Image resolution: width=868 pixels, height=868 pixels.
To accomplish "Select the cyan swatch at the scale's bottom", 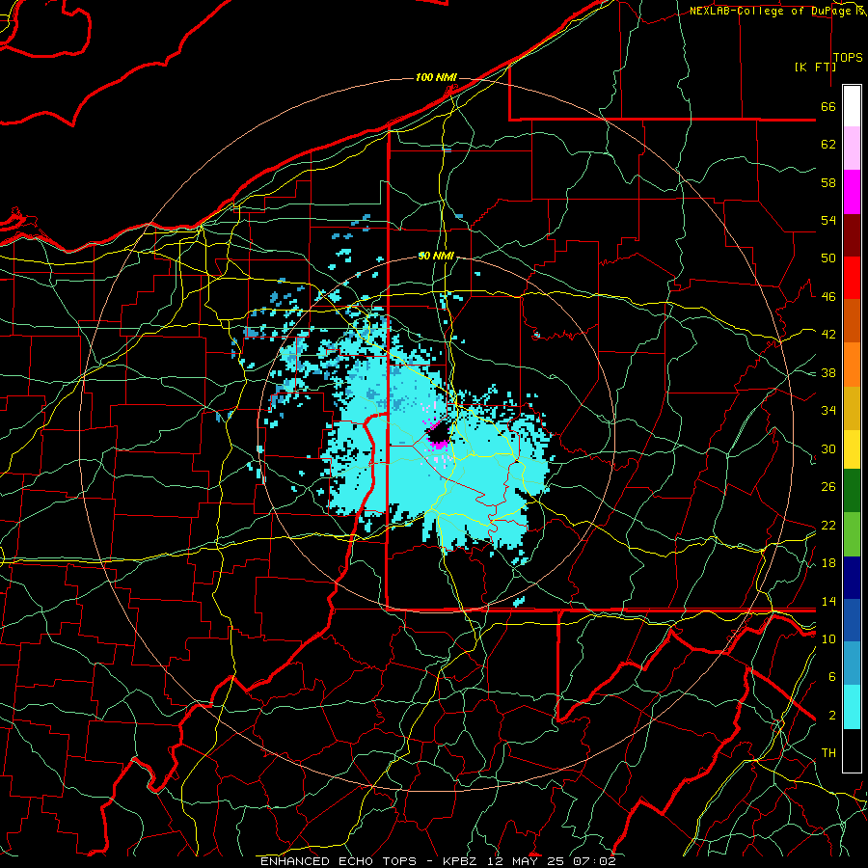I will 852,707.
